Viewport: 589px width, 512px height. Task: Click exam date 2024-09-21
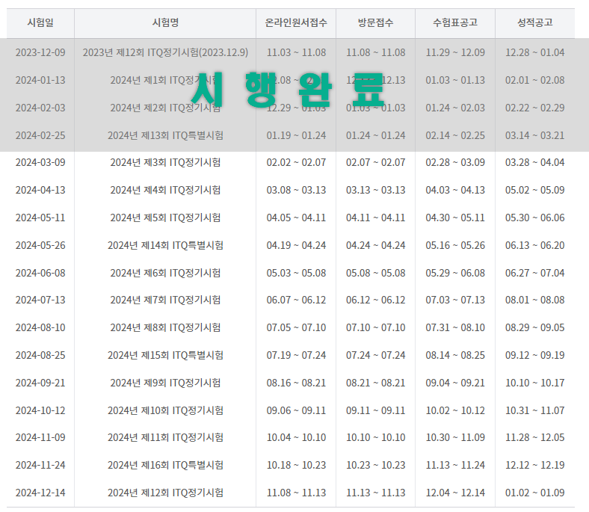click(x=40, y=383)
